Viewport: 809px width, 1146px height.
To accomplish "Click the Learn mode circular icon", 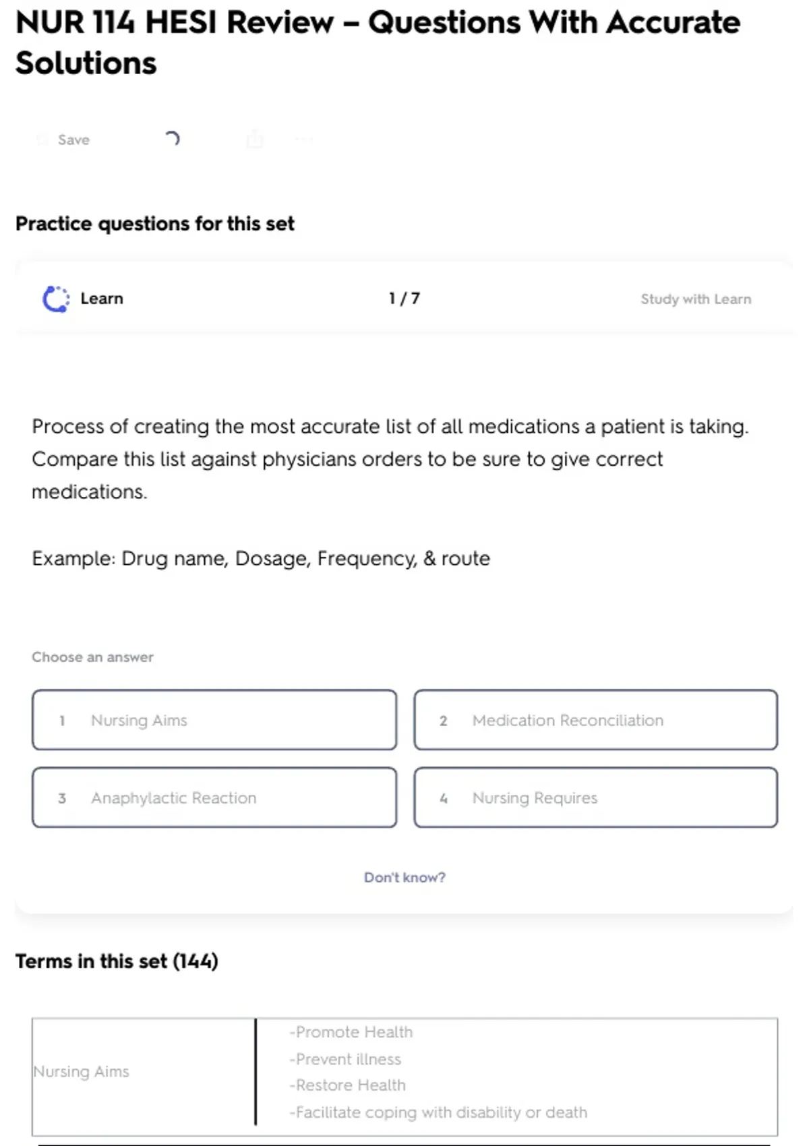I will click(x=56, y=299).
